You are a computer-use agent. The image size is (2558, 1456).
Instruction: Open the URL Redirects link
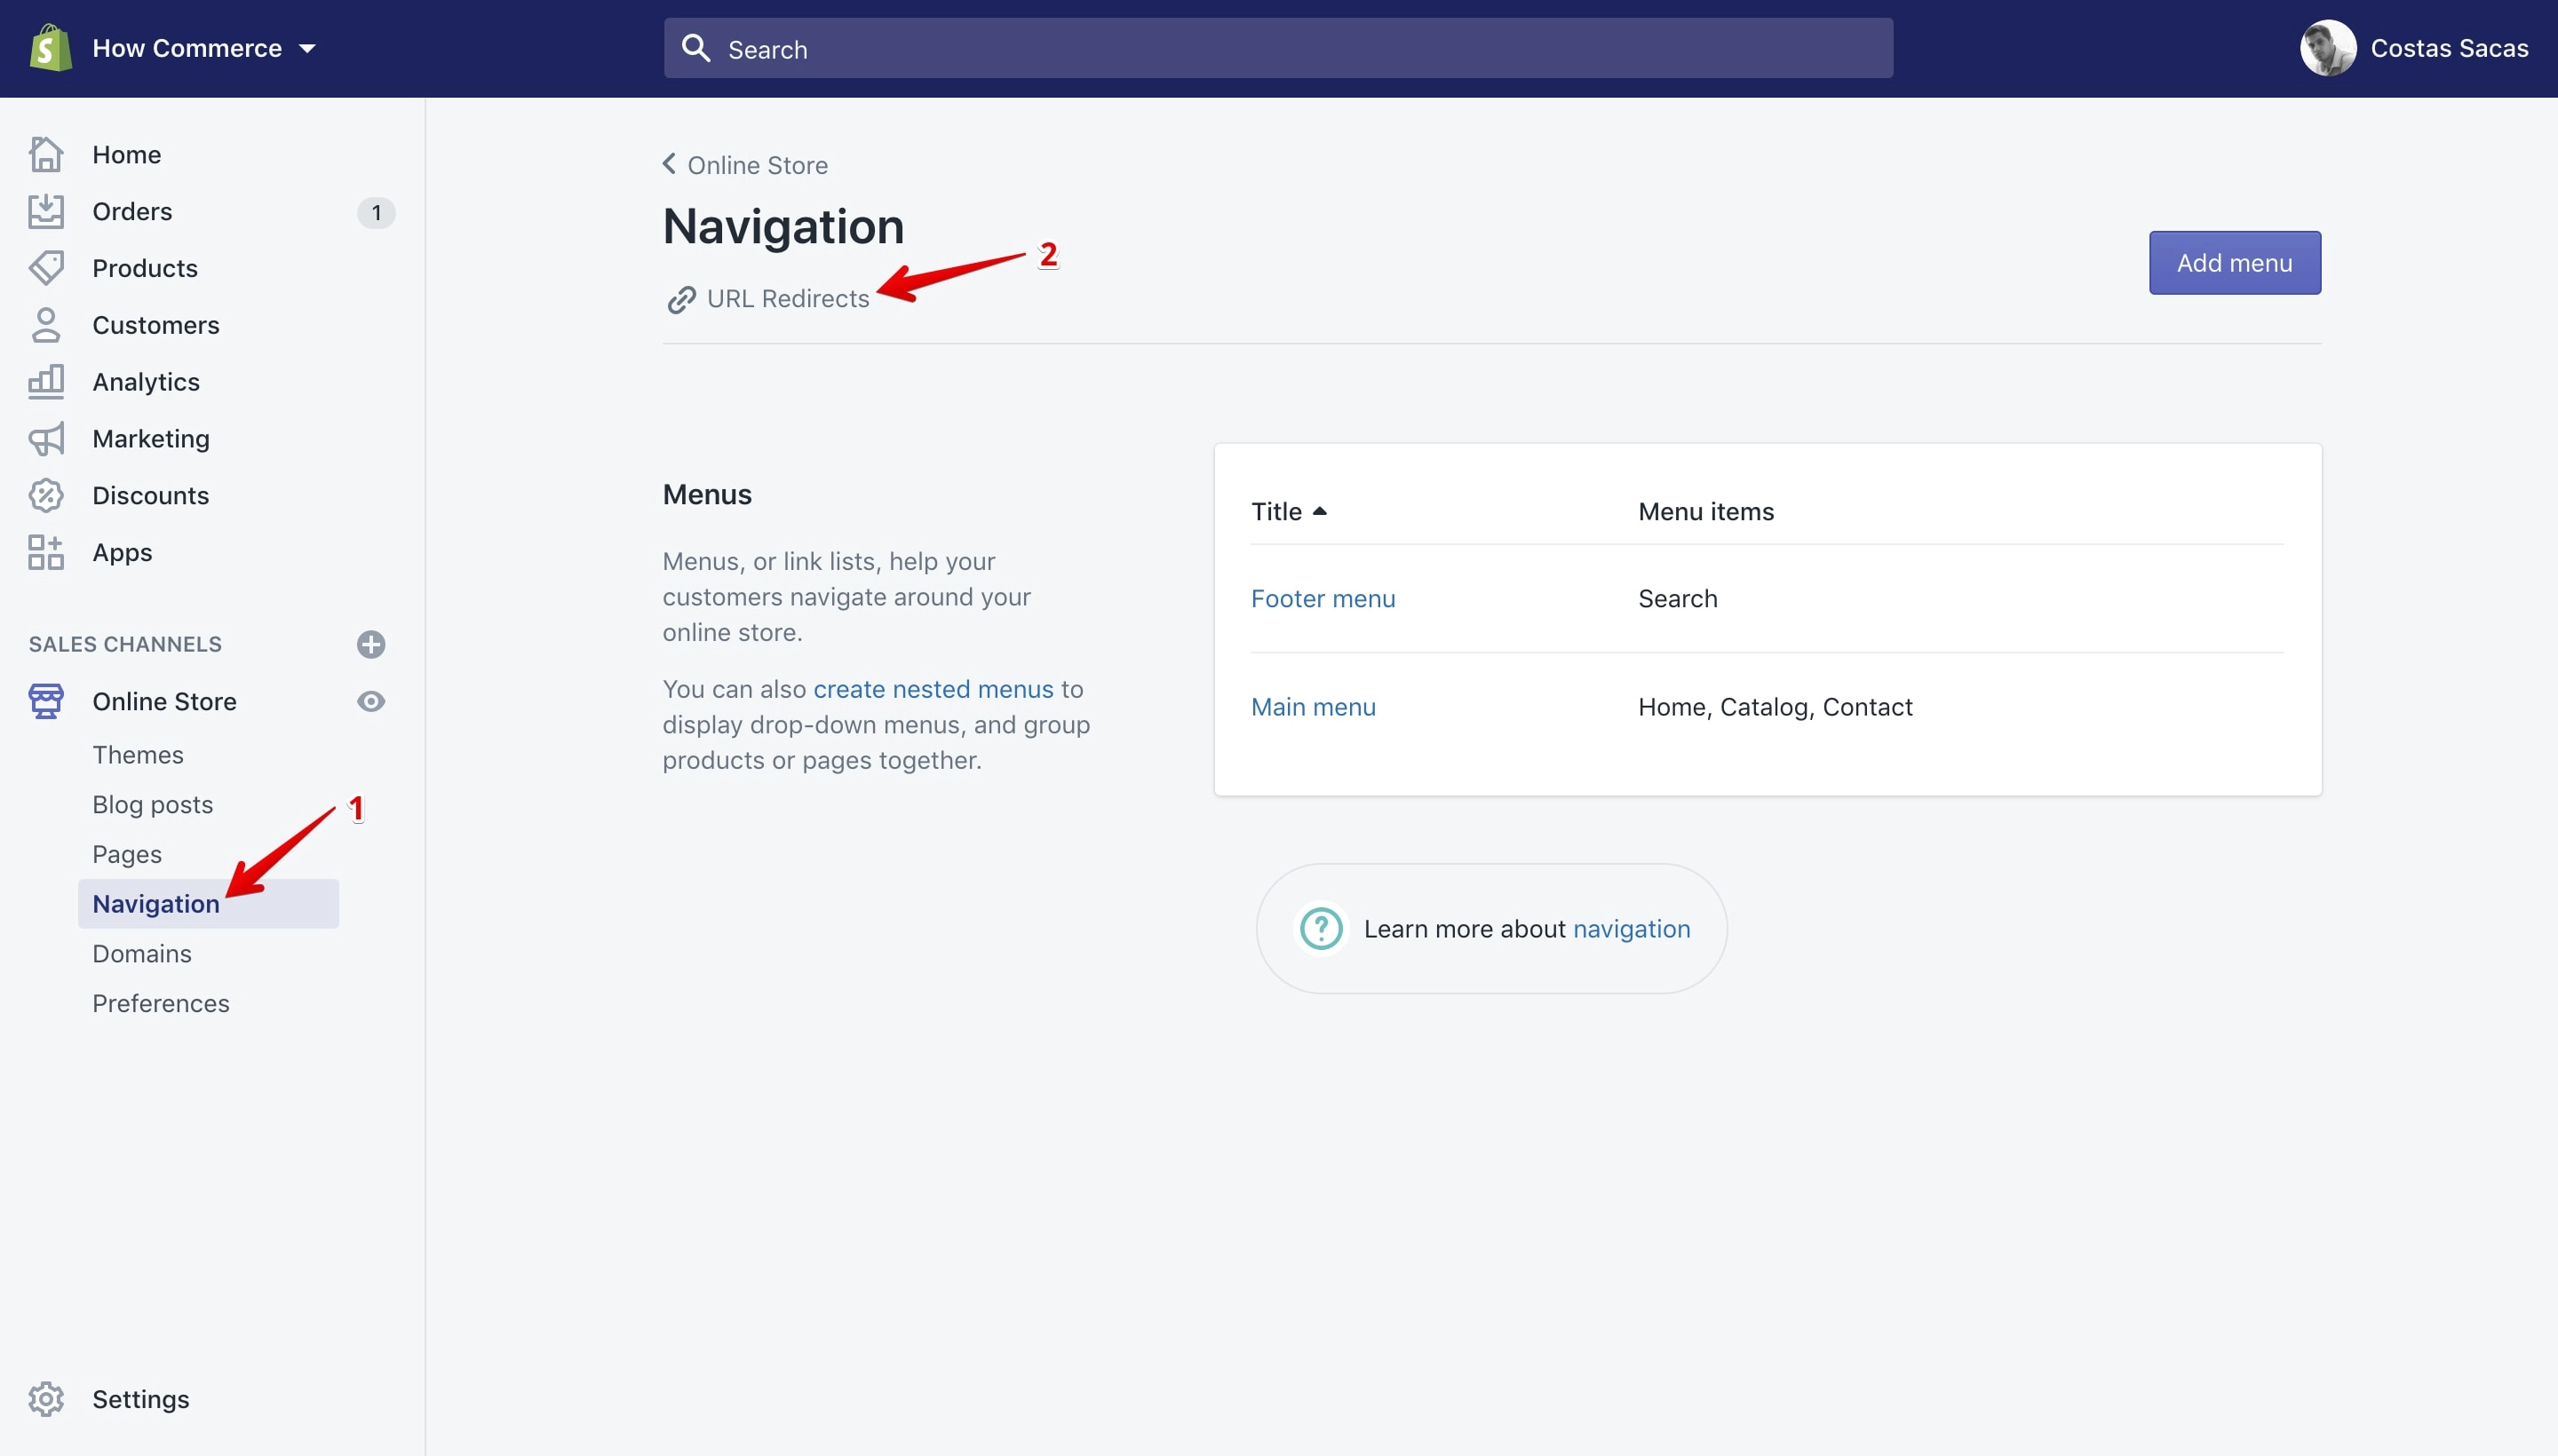(789, 298)
